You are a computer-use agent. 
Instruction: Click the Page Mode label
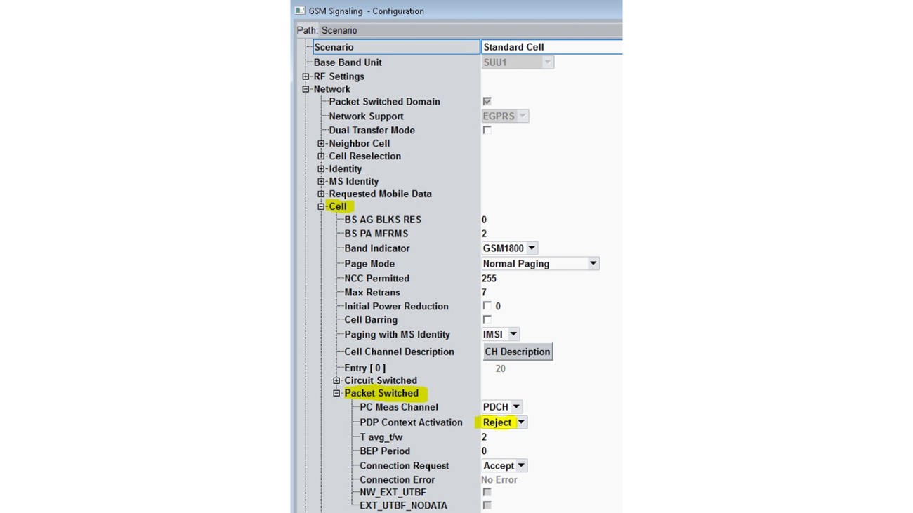pyautogui.click(x=369, y=263)
